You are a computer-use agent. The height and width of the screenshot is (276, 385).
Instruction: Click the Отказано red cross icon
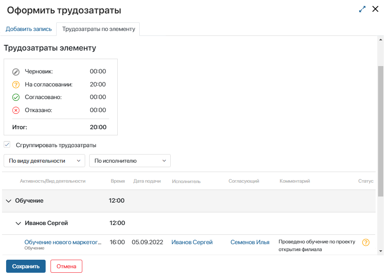click(16, 110)
